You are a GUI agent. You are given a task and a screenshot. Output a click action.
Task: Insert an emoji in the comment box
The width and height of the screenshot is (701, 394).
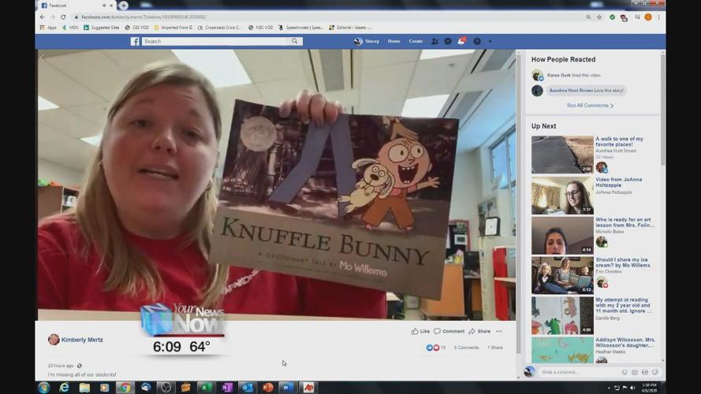(x=625, y=372)
